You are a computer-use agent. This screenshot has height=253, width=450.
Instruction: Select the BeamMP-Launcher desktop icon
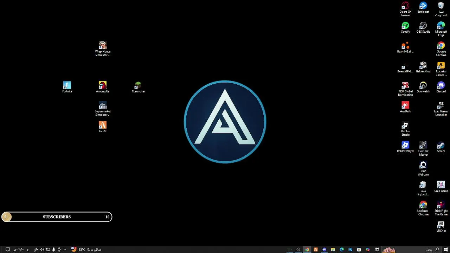click(405, 67)
